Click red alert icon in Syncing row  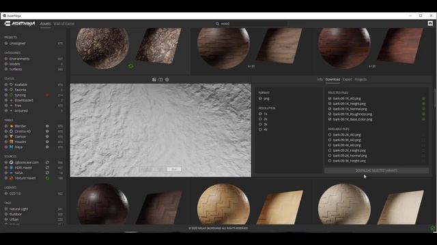tap(47, 95)
